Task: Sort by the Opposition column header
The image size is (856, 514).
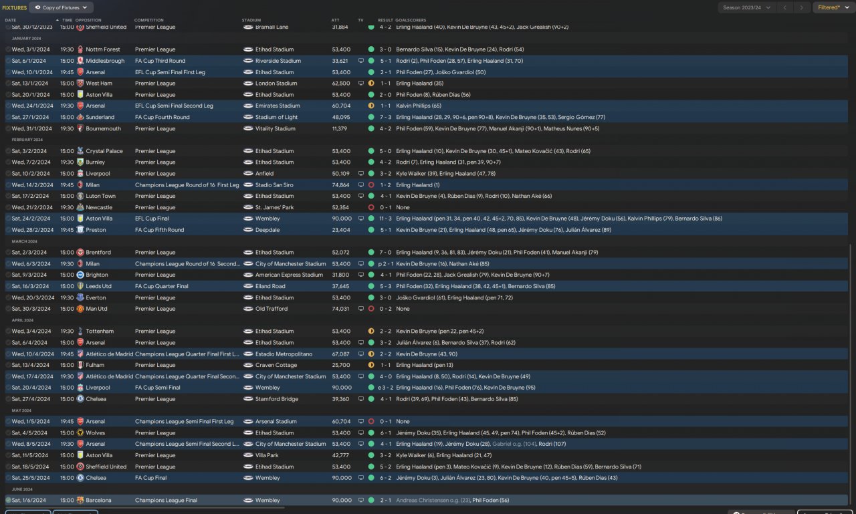Action: click(89, 20)
